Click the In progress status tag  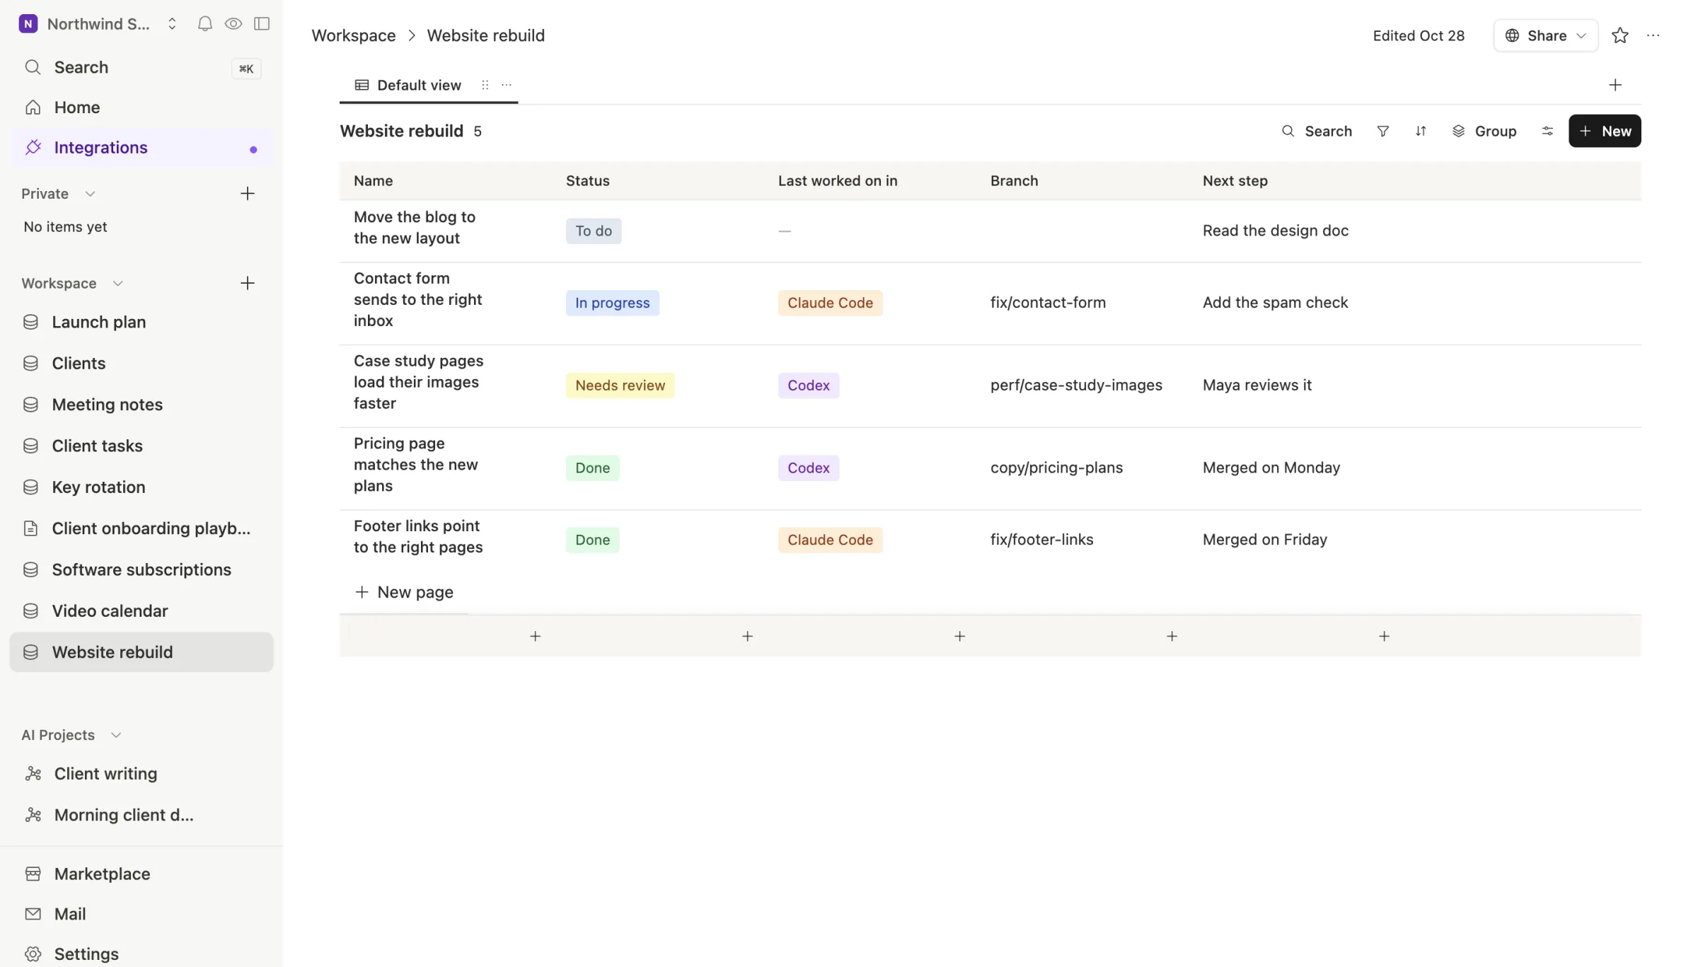tap(612, 303)
